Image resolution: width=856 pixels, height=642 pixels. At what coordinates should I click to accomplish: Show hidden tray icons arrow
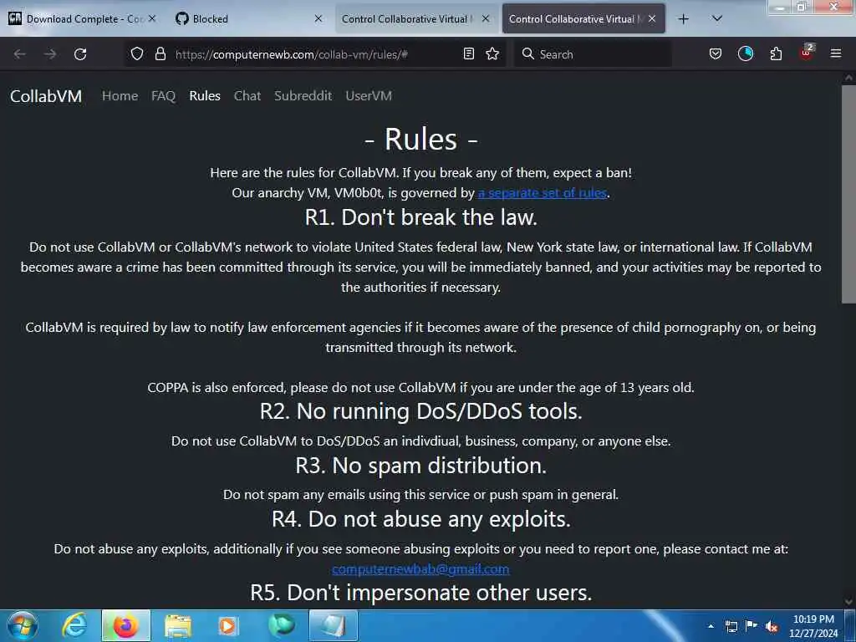711,626
